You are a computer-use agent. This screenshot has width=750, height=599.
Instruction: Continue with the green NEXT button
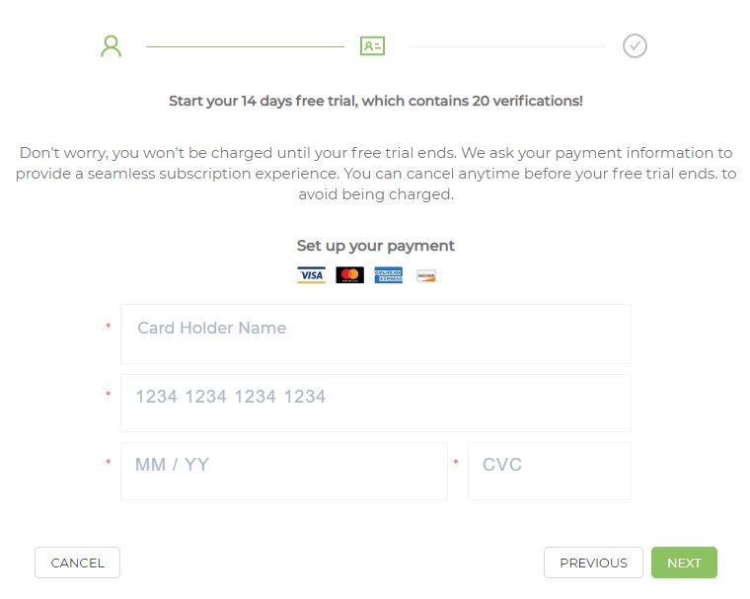pyautogui.click(x=684, y=562)
